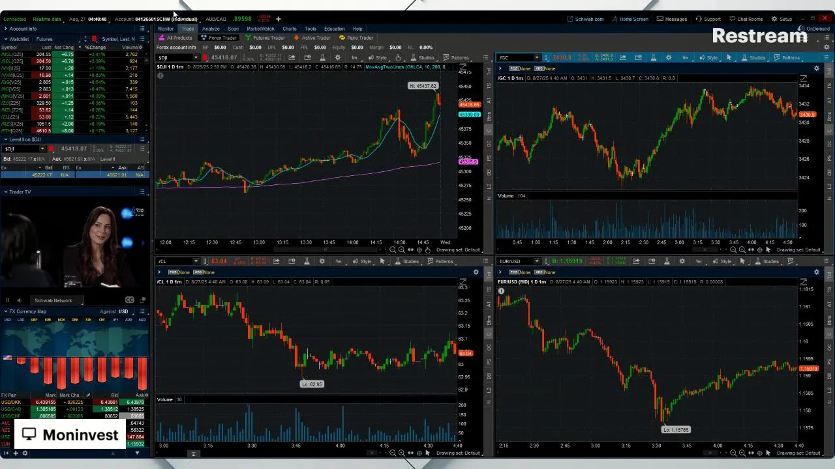Open Style menu on the /CL chart
This screenshot has width=835, height=469.
(361, 261)
